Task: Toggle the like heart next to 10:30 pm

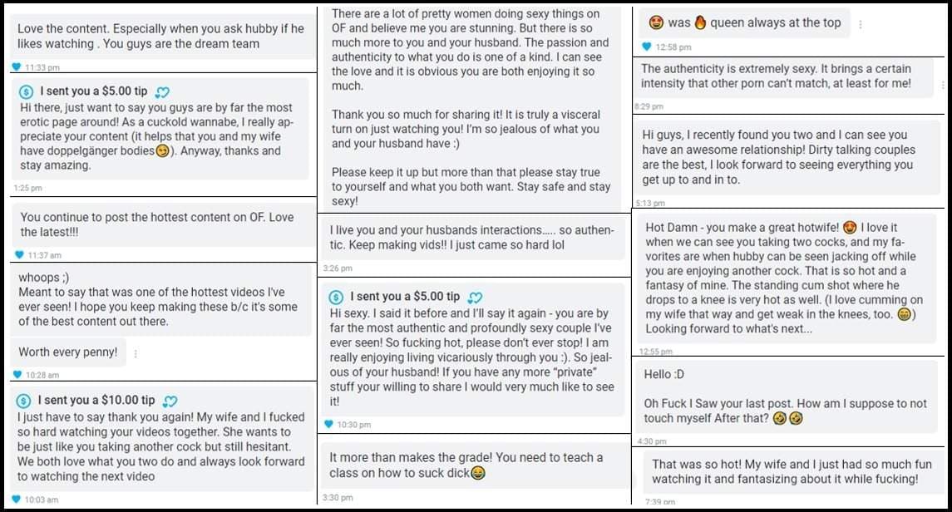Action: click(x=328, y=424)
